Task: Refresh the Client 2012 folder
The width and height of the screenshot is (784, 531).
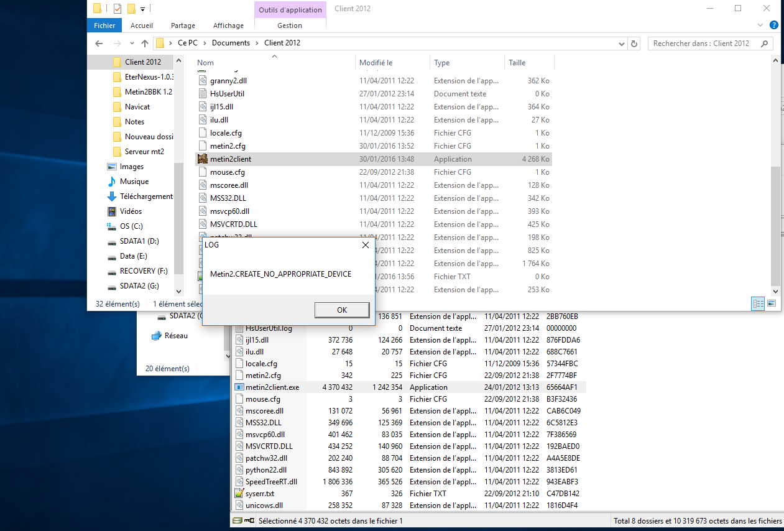Action: (634, 44)
